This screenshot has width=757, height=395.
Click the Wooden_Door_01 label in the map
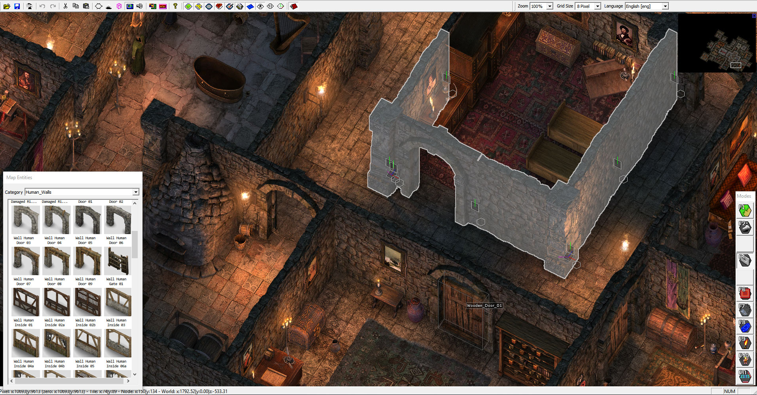tap(484, 305)
